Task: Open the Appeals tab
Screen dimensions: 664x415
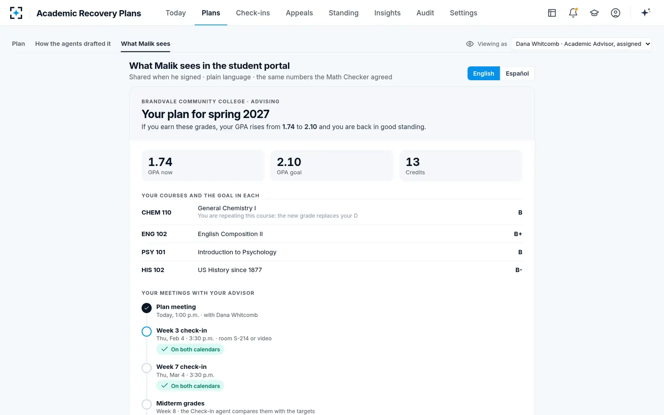Action: coord(299,13)
